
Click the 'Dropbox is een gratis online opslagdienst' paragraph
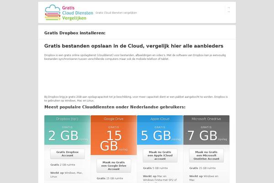(x=135, y=57)
